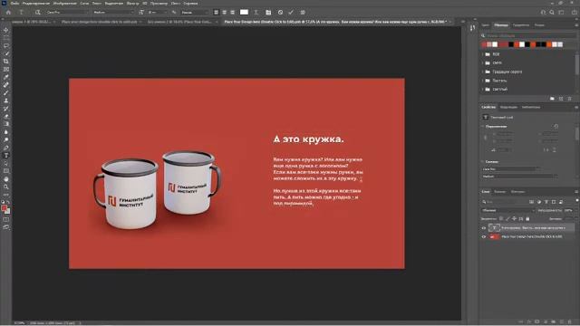The image size is (580, 326).
Task: Open the Medium font style dropdown
Action: 113,12
